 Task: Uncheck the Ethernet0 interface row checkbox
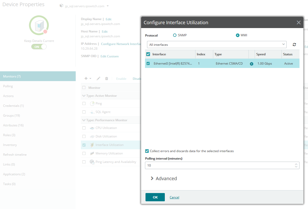[x=148, y=63]
